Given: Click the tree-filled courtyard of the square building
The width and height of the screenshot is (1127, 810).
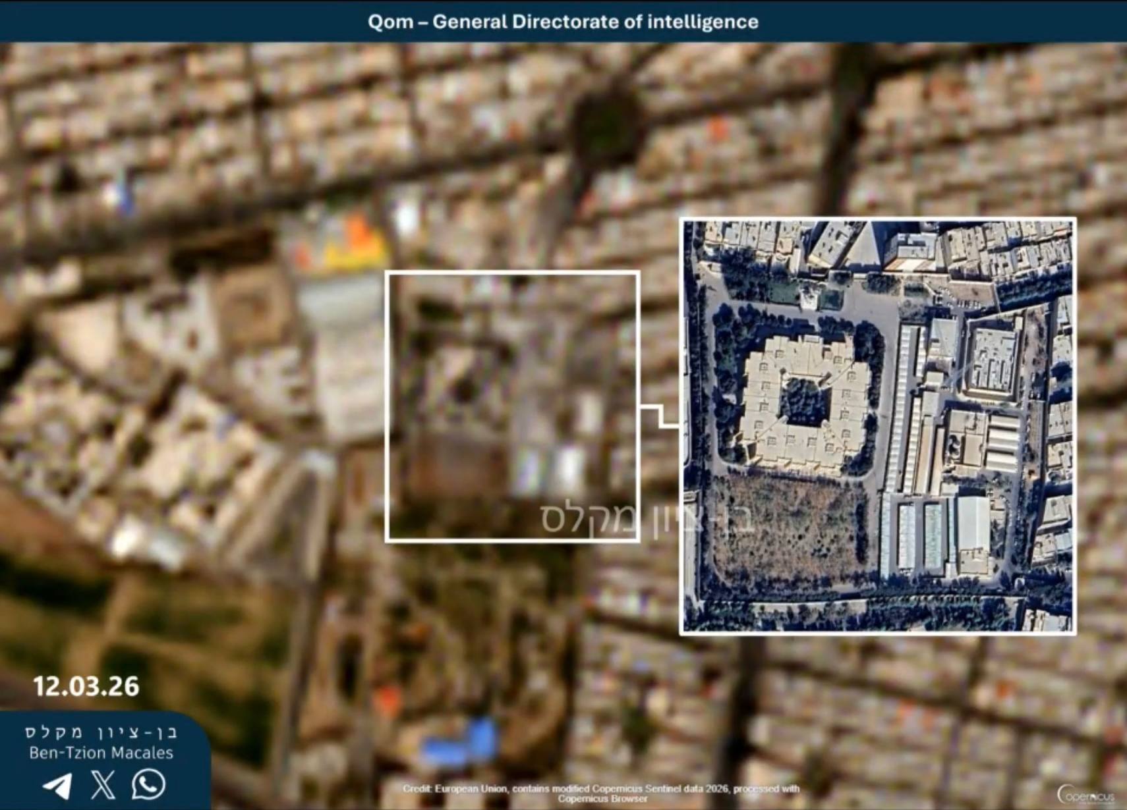Looking at the screenshot, I should click(x=803, y=400).
